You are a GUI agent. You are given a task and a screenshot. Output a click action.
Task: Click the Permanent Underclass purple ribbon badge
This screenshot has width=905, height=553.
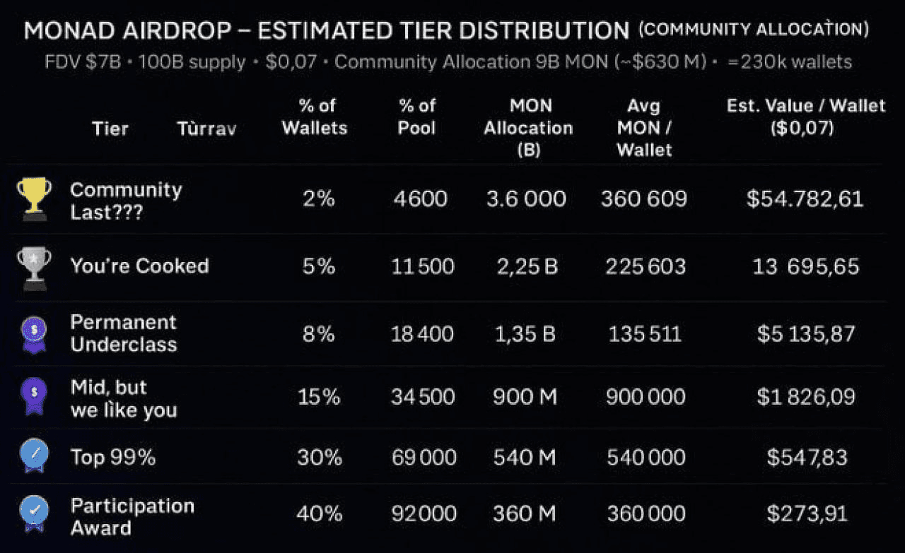[34, 333]
